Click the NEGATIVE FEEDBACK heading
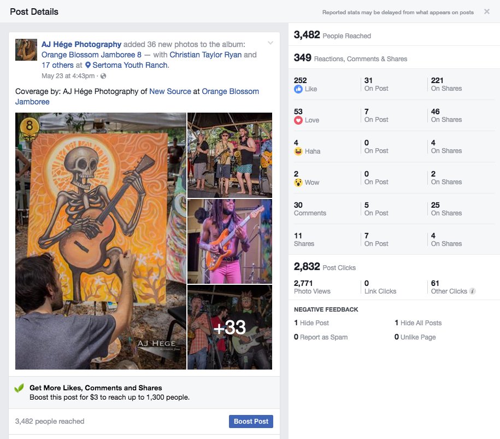The width and height of the screenshot is (500, 439). coord(326,309)
